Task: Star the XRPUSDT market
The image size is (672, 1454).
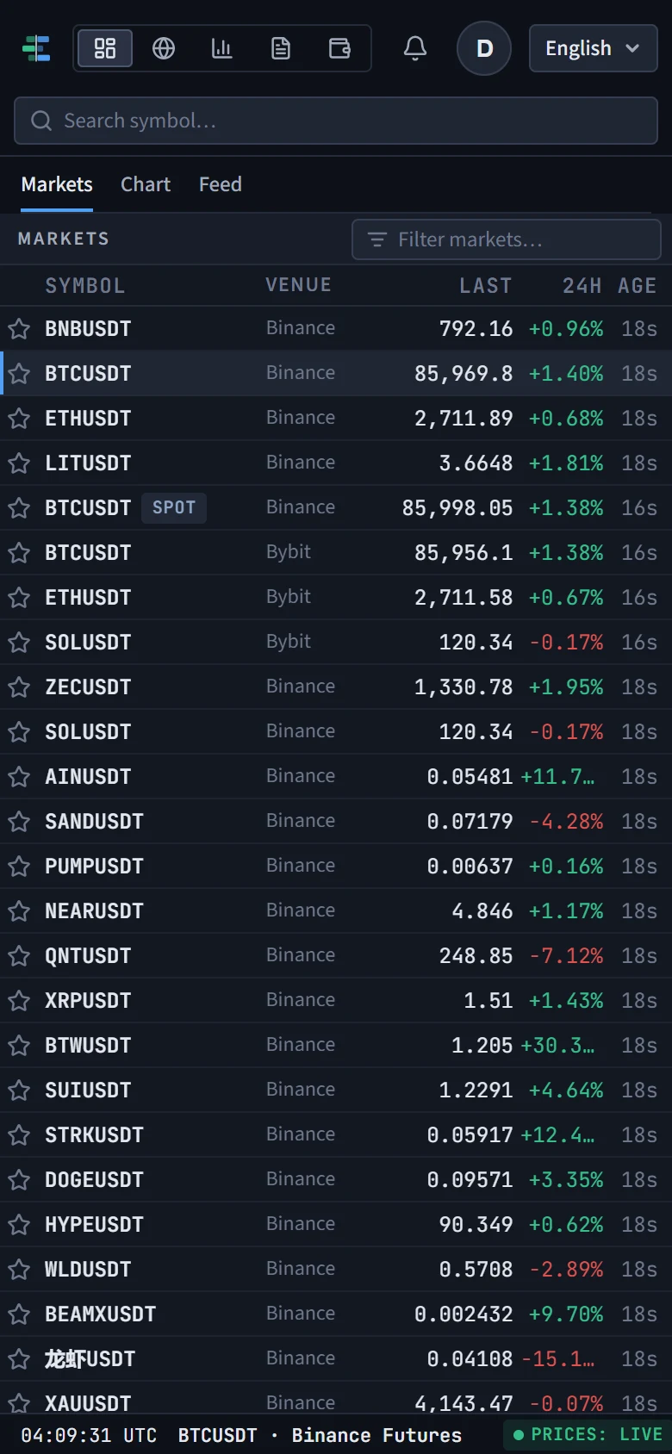Action: tap(19, 1001)
